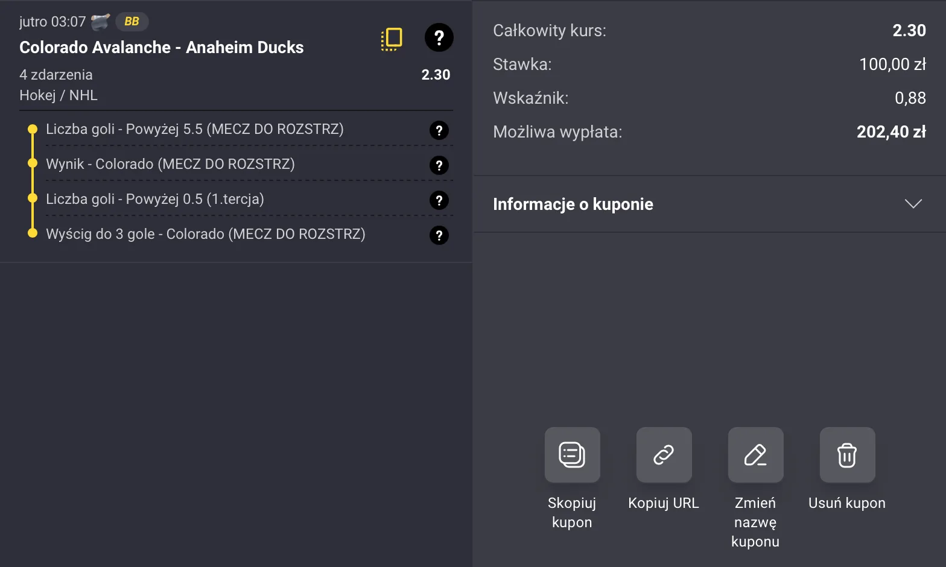Open help for the whole coupon
The image size is (946, 567).
[439, 37]
